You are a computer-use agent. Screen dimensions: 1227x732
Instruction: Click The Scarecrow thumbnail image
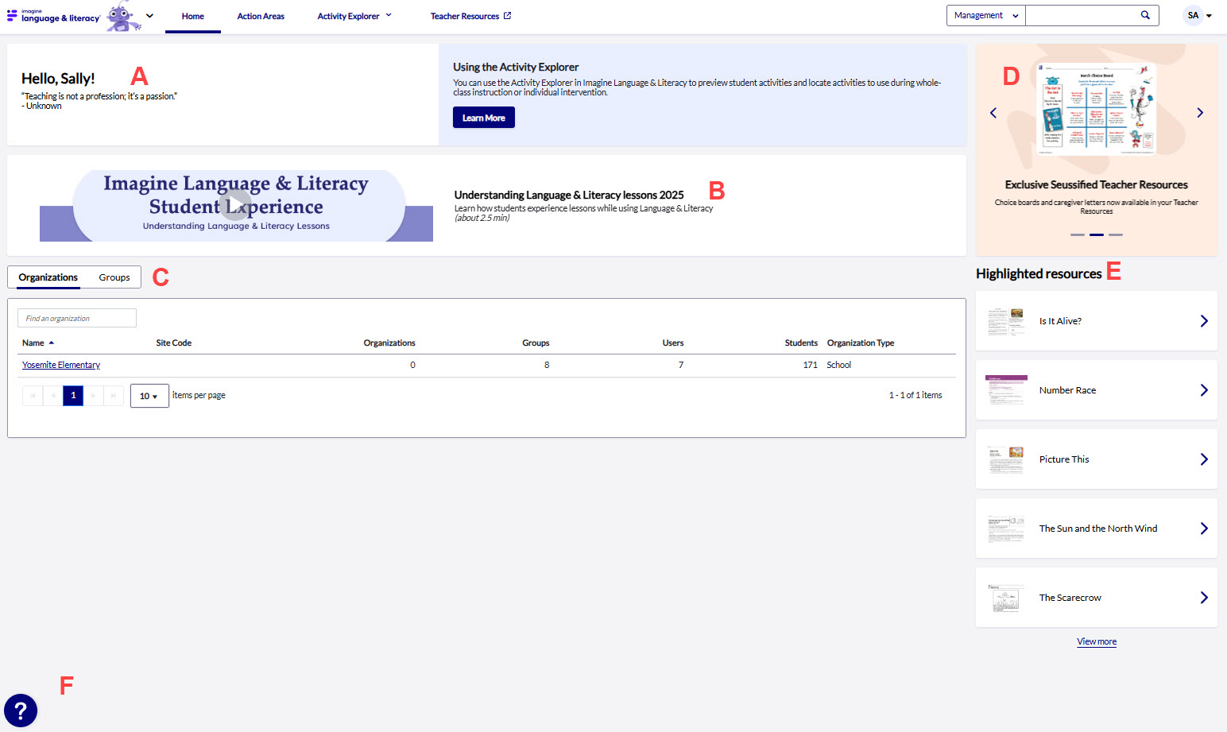click(x=1006, y=598)
